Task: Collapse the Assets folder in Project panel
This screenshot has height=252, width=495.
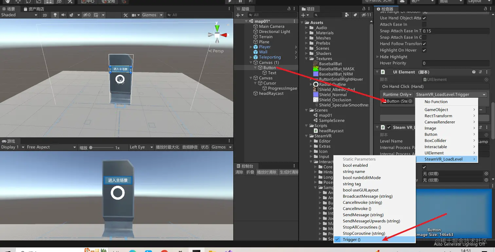Action: click(x=302, y=23)
